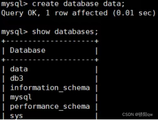The height and width of the screenshot is (120, 158).
Task: Select the 'information_schema' row
Action: (x=50, y=88)
